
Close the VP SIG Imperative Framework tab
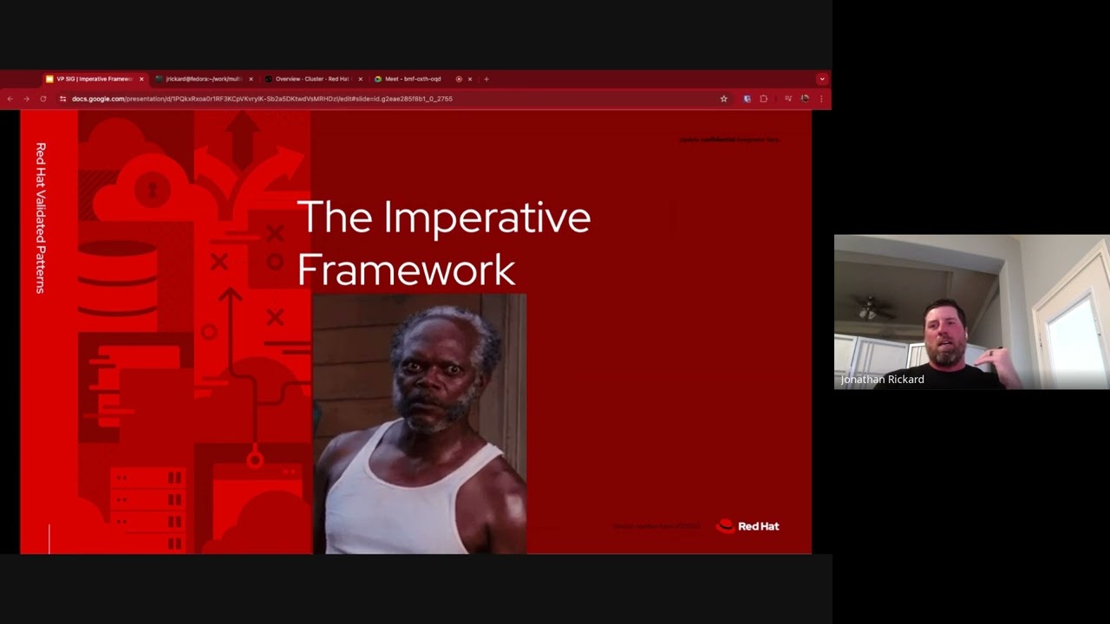(x=141, y=79)
